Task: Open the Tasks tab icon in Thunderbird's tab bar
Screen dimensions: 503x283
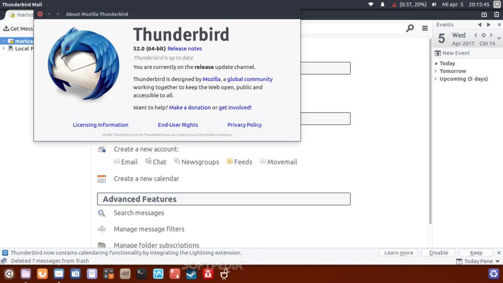Action: pos(497,14)
